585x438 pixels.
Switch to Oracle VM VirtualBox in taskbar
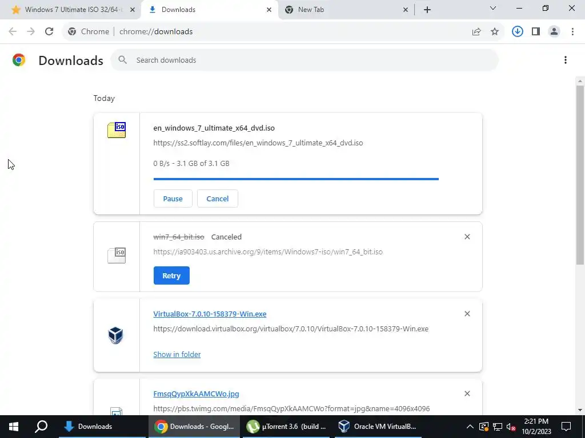click(378, 427)
